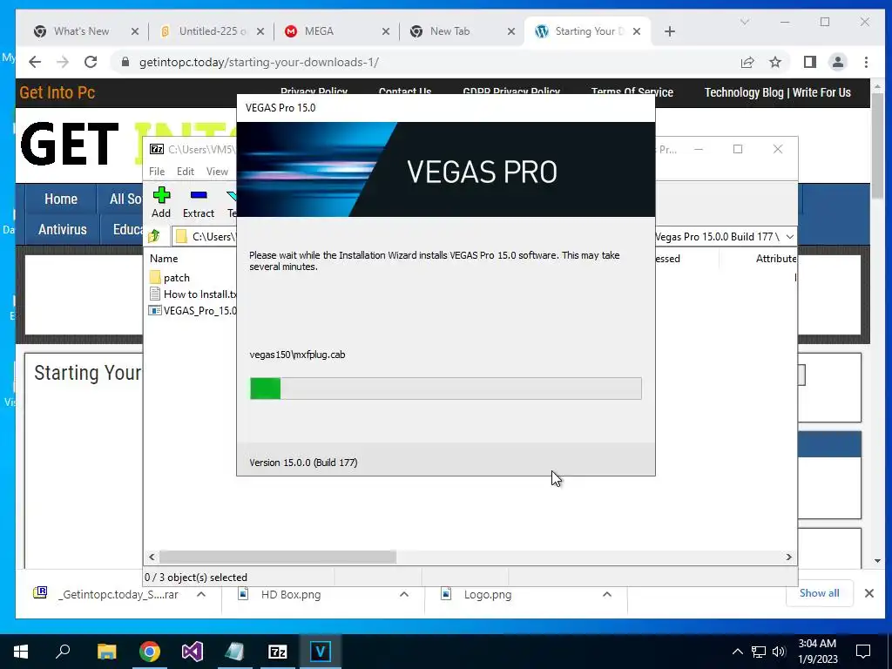
Task: Click the 7-Zip scrollbar left arrow
Action: tap(152, 557)
